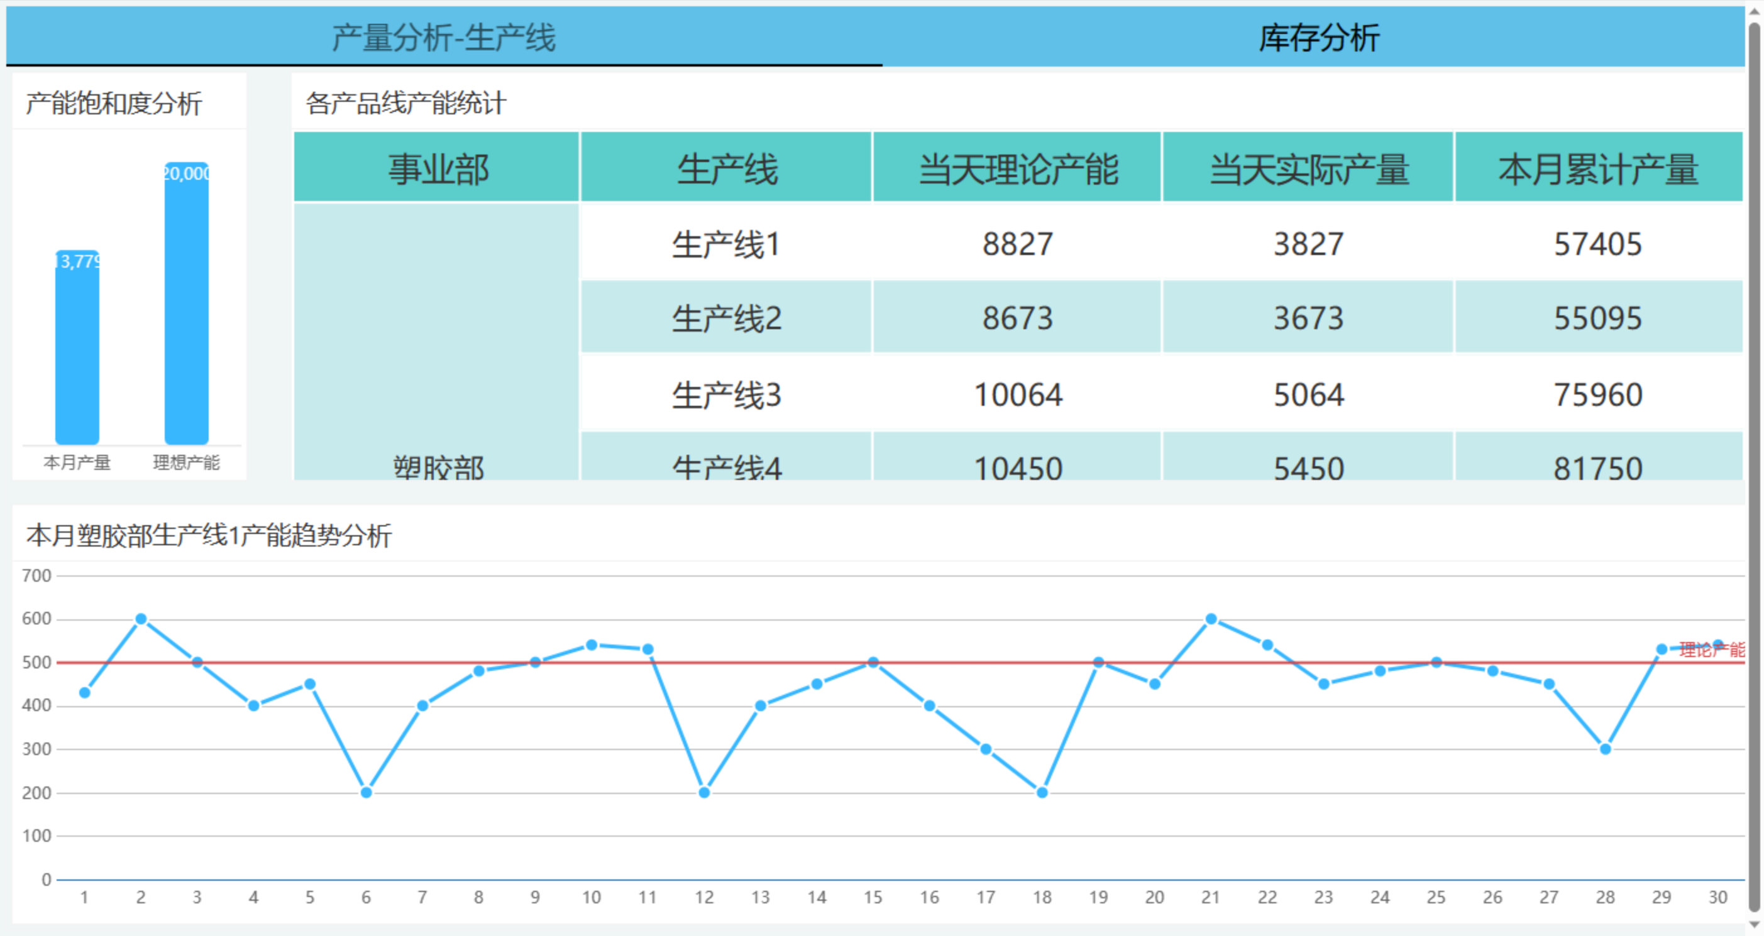Click the day 2 data point at 600
Screen dimensions: 1764x936
coord(141,619)
